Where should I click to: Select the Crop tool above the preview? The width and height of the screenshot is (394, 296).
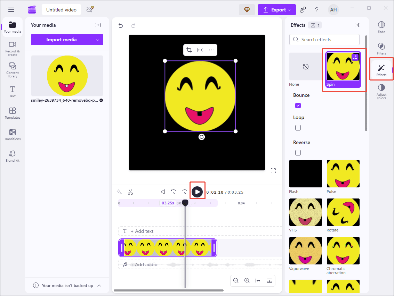pyautogui.click(x=189, y=50)
